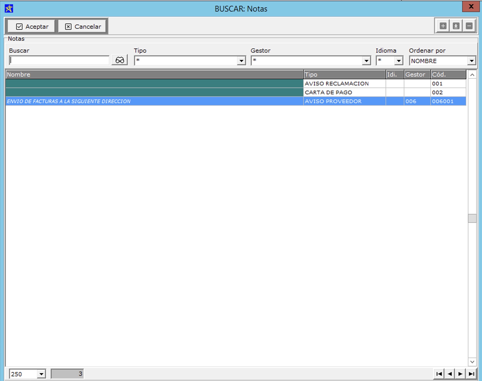The width and height of the screenshot is (482, 381).
Task: Go to first record navigation arrow
Action: coord(439,374)
